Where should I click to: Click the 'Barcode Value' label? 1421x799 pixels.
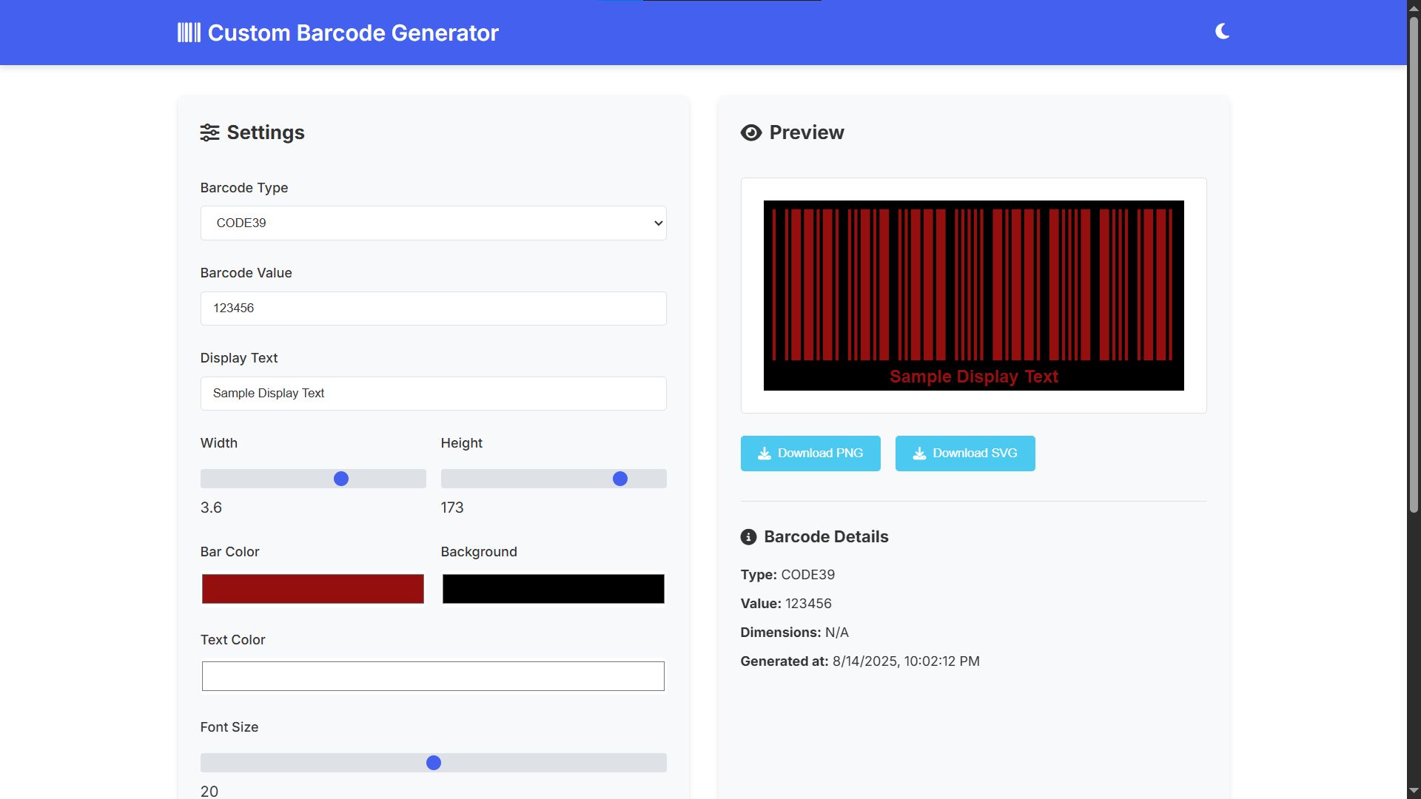point(246,273)
